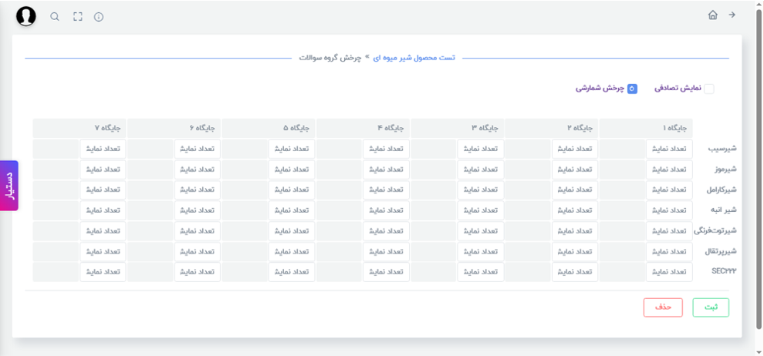The image size is (764, 356).
Task: Select the شیرتوت‌فرنگی row label
Action: (x=715, y=231)
